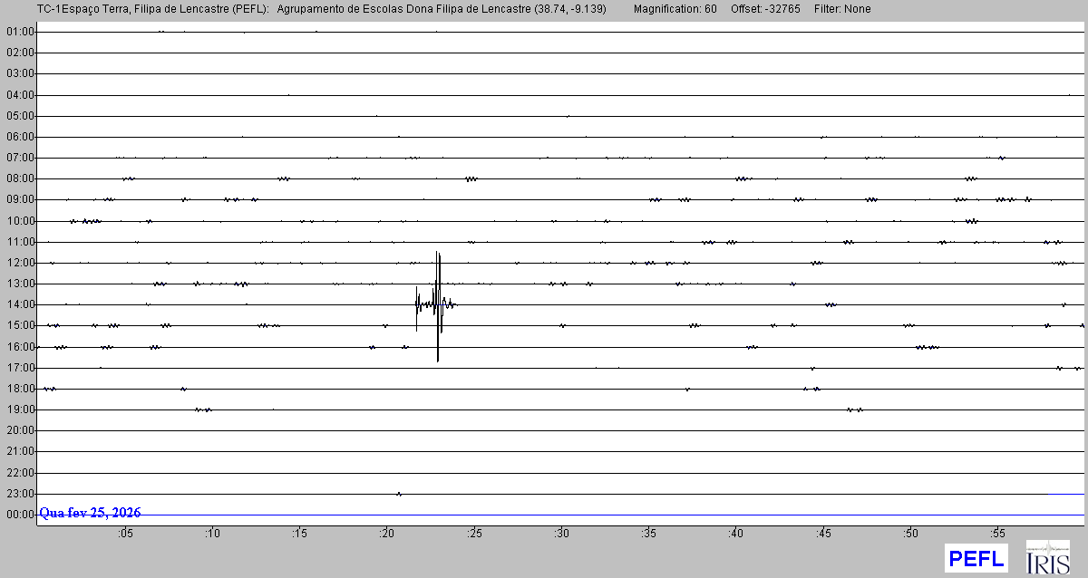The height and width of the screenshot is (578, 1088).
Task: Select the 01:00 hour label
Action: (x=19, y=32)
